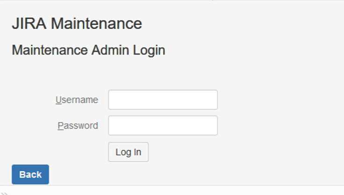Click the Maintenance Admin Login subheading

[88, 50]
